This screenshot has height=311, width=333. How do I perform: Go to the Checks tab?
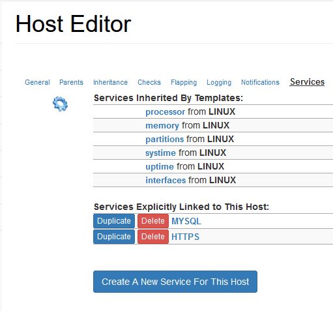click(149, 82)
